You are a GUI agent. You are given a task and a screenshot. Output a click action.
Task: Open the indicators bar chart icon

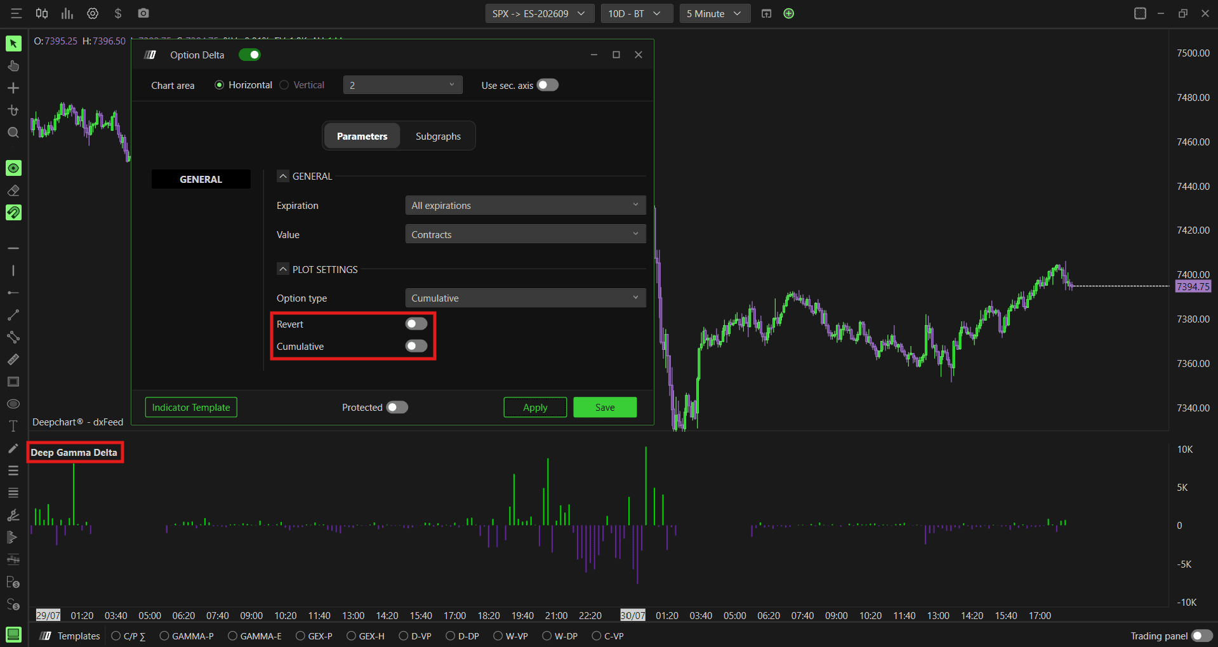67,13
